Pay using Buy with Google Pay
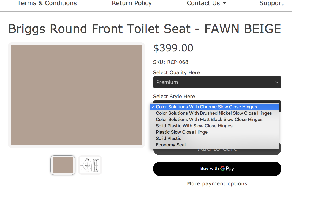 pos(217,169)
